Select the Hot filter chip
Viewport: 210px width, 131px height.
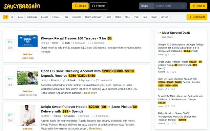[x=6, y=17]
